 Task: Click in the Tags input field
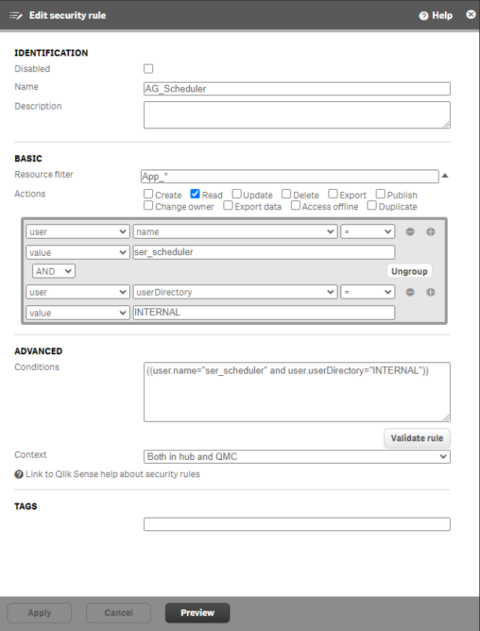297,524
